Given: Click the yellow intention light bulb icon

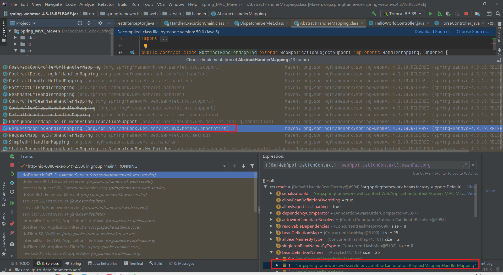Looking at the screenshot, I should point(146,46).
